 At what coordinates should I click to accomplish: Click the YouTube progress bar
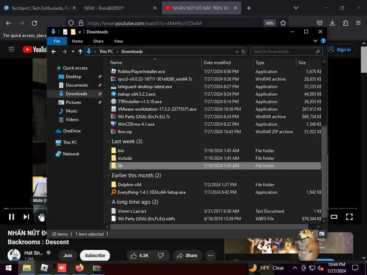tap(180, 208)
